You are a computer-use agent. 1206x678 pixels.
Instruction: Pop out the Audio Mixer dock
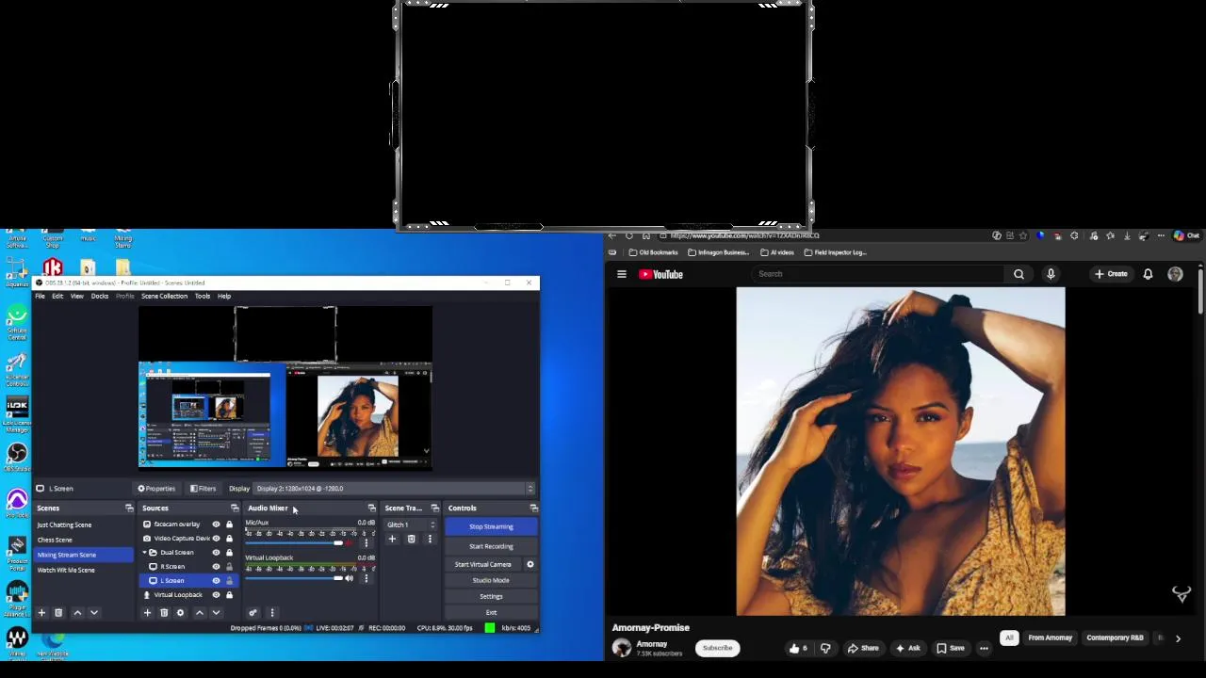click(x=371, y=508)
